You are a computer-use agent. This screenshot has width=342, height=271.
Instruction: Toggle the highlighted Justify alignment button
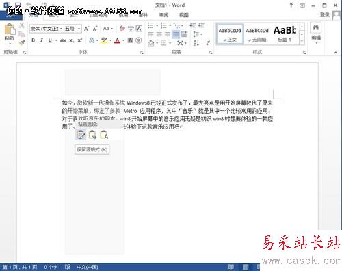click(x=176, y=34)
